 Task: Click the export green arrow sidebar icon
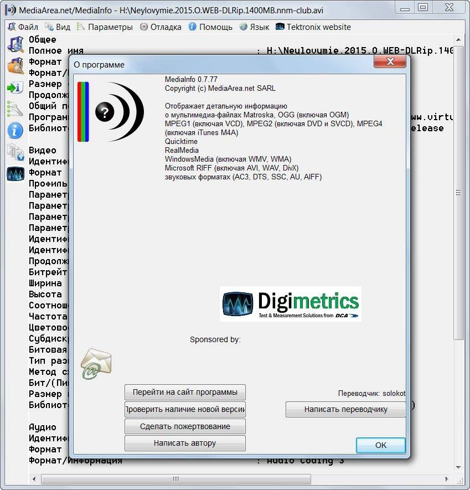pyautogui.click(x=15, y=88)
